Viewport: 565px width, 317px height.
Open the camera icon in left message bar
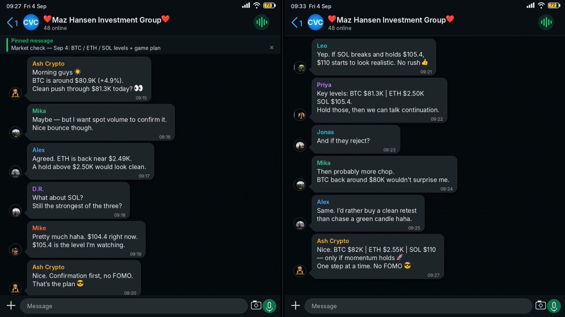[256, 306]
